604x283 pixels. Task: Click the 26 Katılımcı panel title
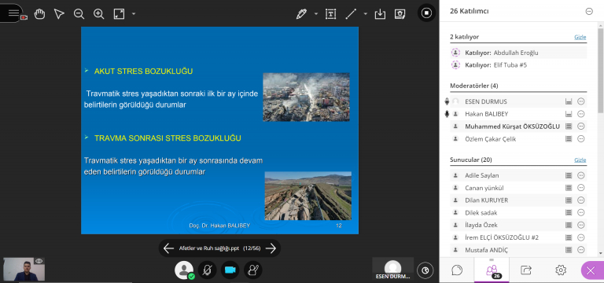click(470, 11)
